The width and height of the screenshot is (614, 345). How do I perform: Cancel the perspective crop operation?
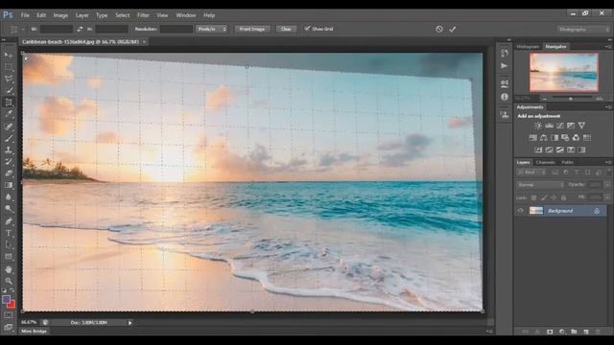point(439,29)
